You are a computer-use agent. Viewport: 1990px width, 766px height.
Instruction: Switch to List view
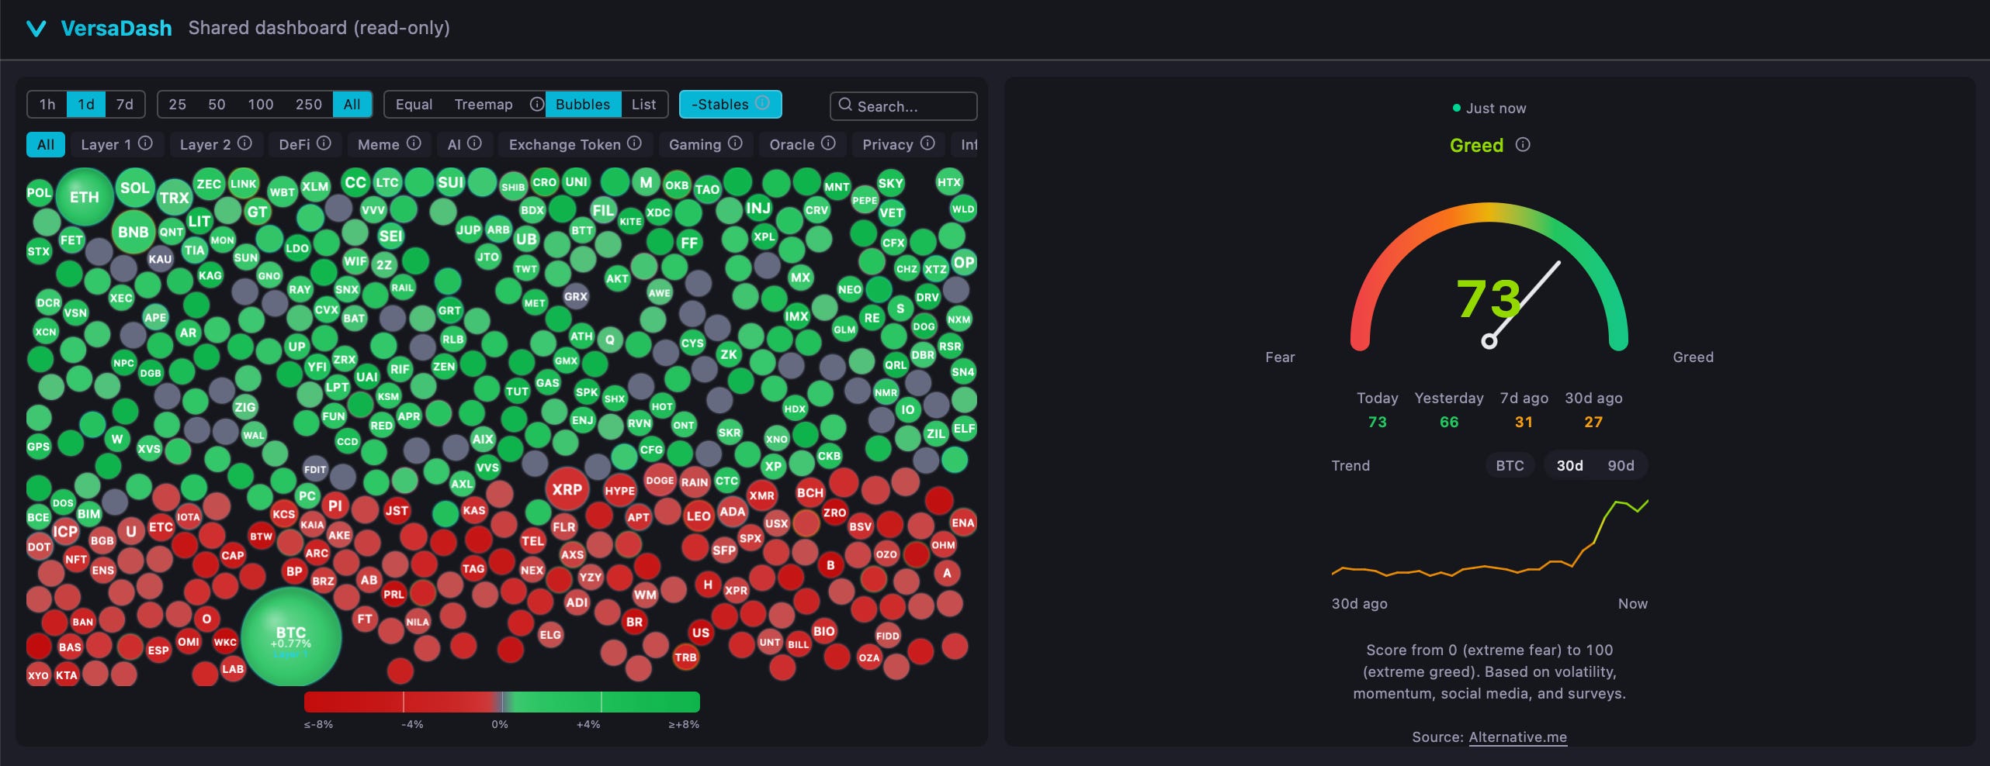click(x=643, y=104)
